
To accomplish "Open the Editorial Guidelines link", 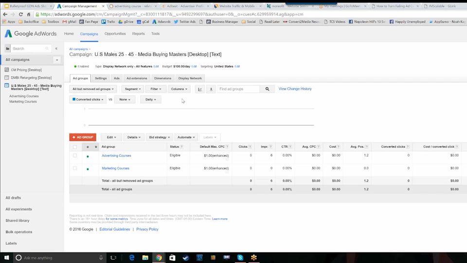I will tap(115, 229).
